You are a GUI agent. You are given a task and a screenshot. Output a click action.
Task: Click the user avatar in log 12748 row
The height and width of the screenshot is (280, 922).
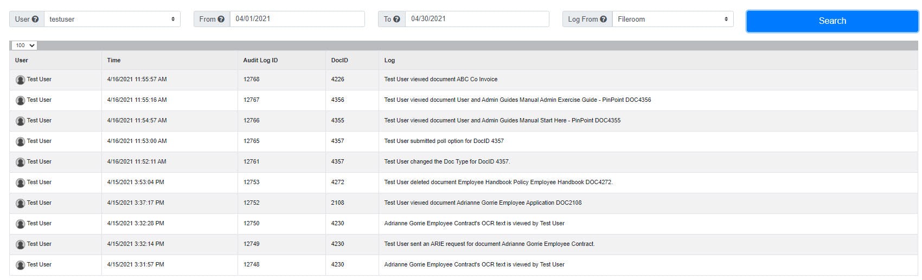(21, 265)
